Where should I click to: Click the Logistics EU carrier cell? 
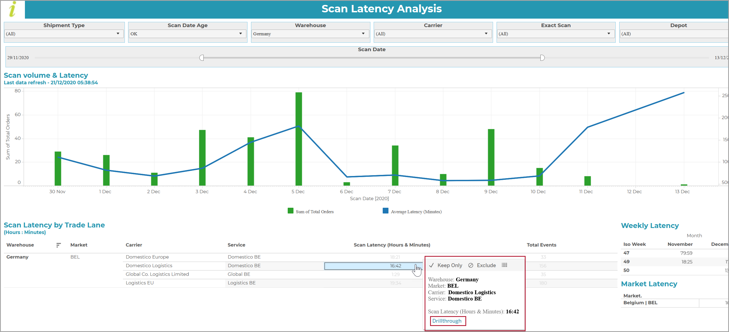(x=140, y=283)
